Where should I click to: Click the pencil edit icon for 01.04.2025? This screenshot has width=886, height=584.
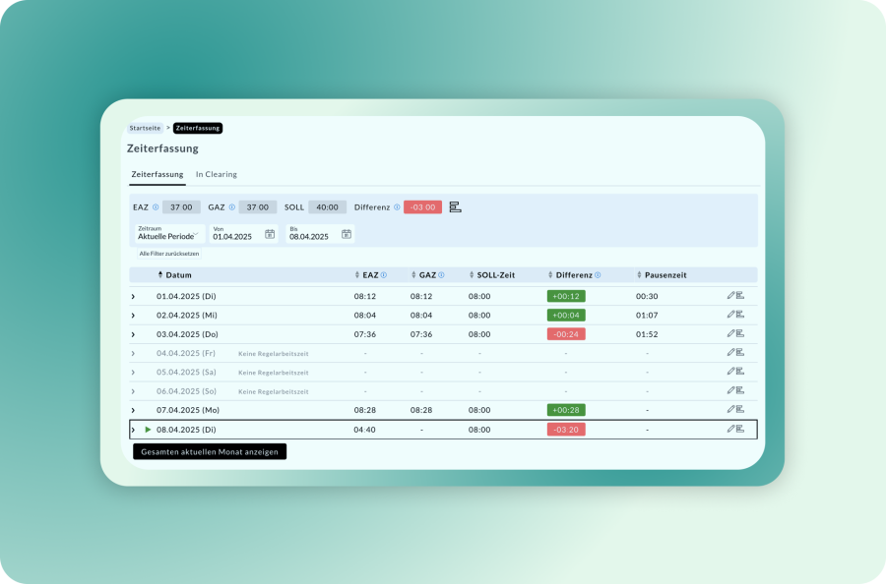[x=730, y=295]
